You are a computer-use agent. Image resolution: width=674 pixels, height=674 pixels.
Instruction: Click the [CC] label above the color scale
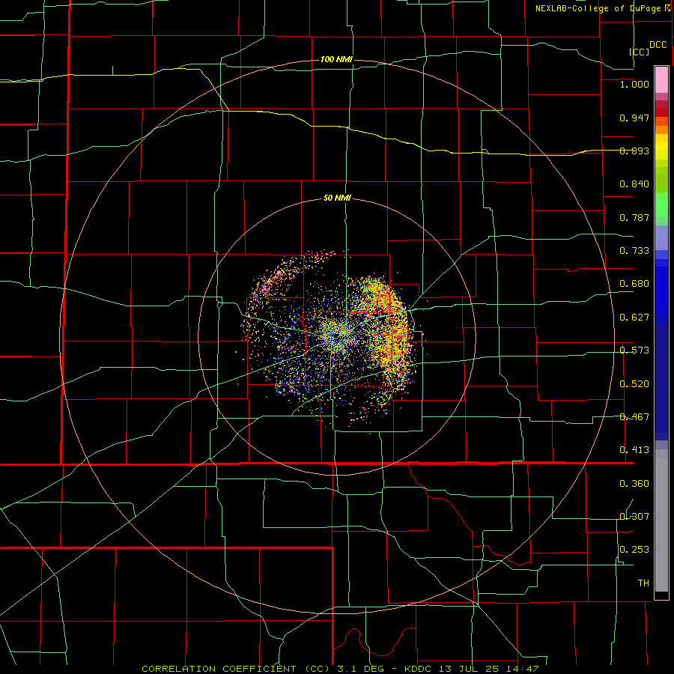[x=639, y=52]
